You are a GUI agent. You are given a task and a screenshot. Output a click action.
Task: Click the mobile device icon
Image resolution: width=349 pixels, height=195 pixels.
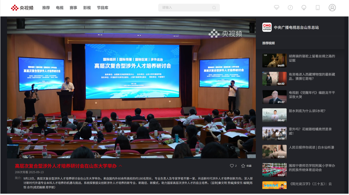[x=318, y=8]
